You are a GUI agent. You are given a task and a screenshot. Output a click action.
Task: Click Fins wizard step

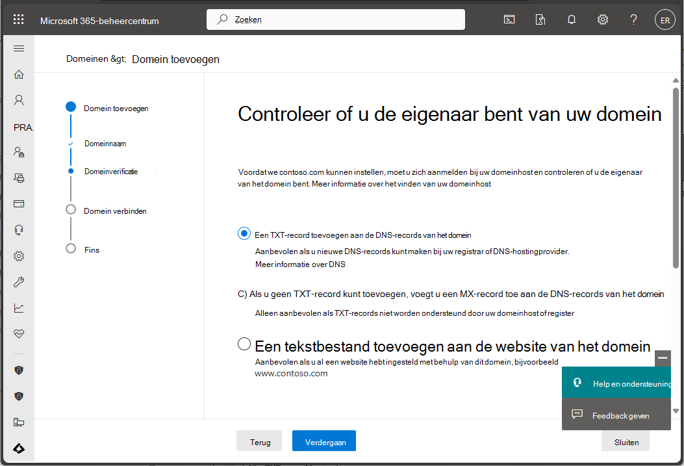click(x=92, y=250)
